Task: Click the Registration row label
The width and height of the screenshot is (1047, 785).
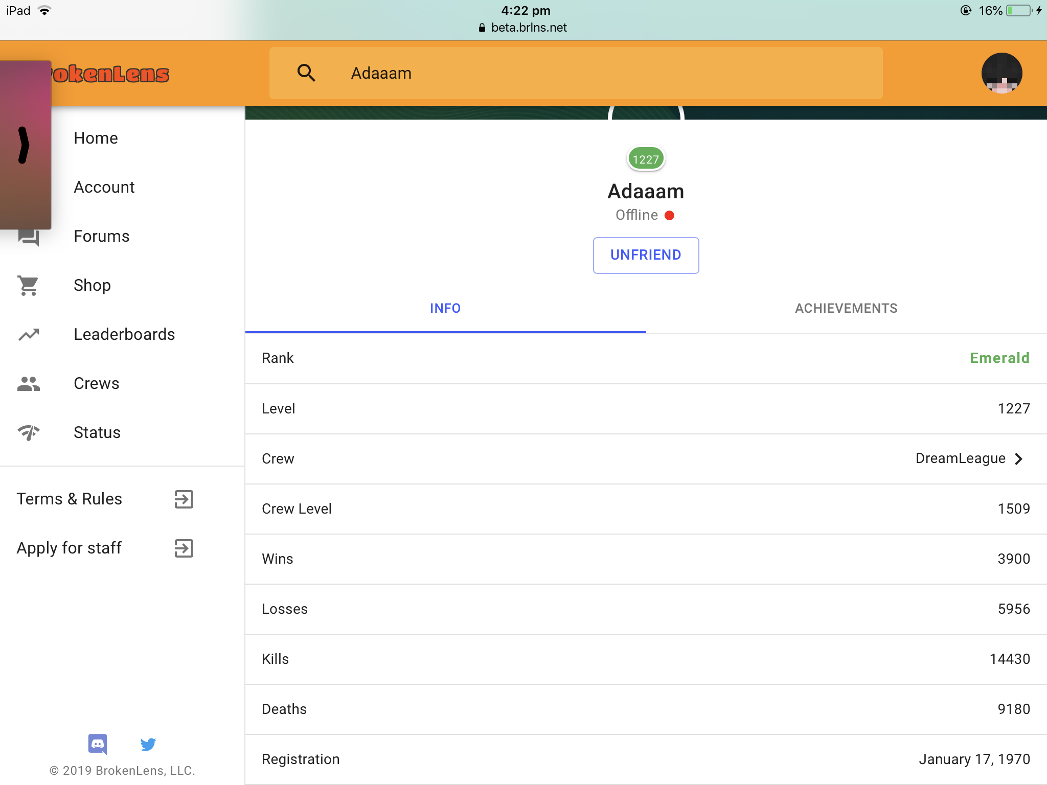Action: point(301,759)
